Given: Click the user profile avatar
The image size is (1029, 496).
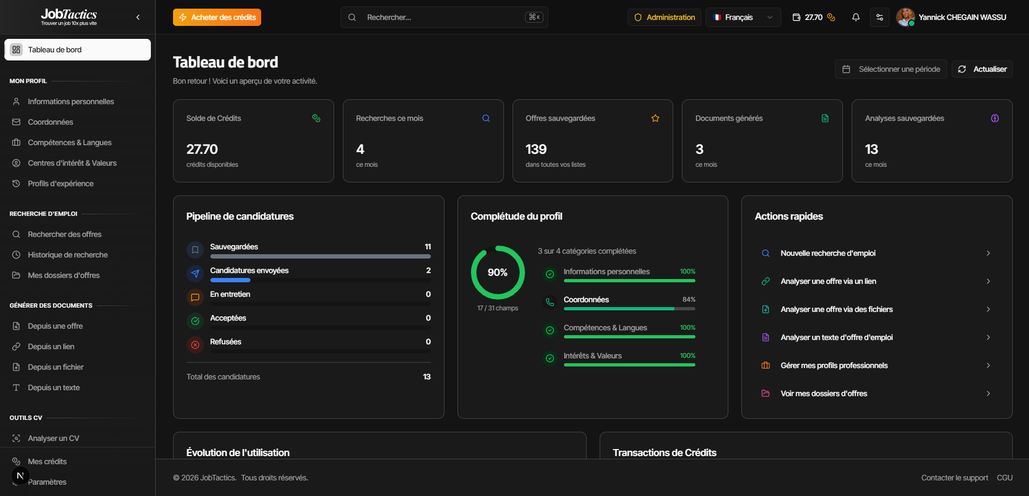Looking at the screenshot, I should (x=905, y=17).
